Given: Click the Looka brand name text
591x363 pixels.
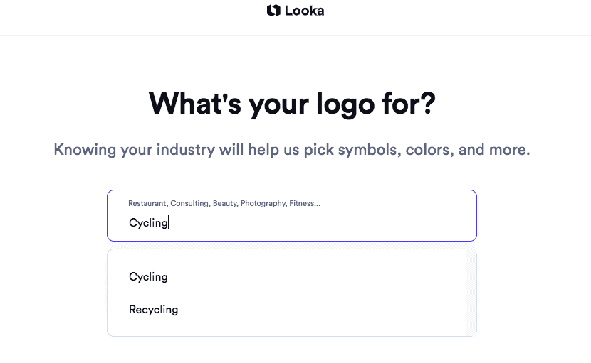Looking at the screenshot, I should click(304, 11).
